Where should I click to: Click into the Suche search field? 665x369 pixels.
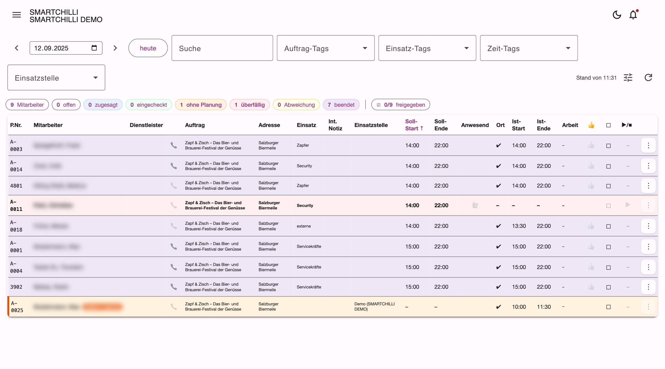tap(222, 48)
